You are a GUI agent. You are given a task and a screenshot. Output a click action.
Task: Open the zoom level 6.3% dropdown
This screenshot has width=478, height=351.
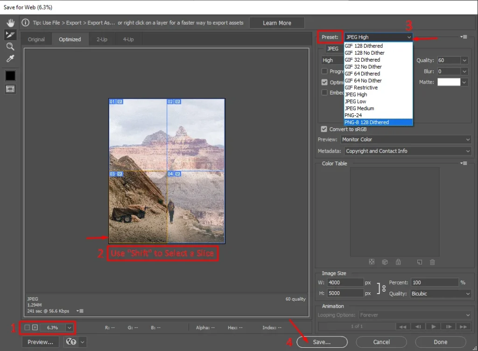(70, 328)
